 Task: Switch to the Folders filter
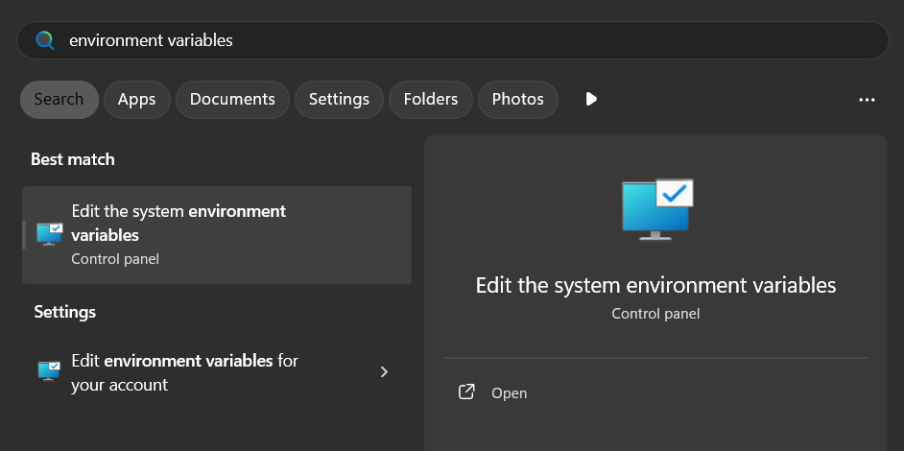point(430,100)
